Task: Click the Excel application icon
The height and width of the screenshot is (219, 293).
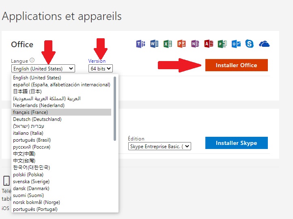Action: [168, 44]
